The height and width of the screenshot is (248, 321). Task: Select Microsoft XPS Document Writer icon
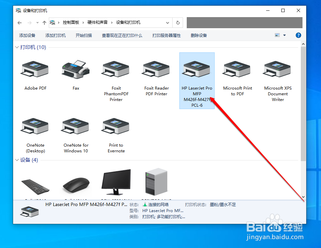pos(277,69)
